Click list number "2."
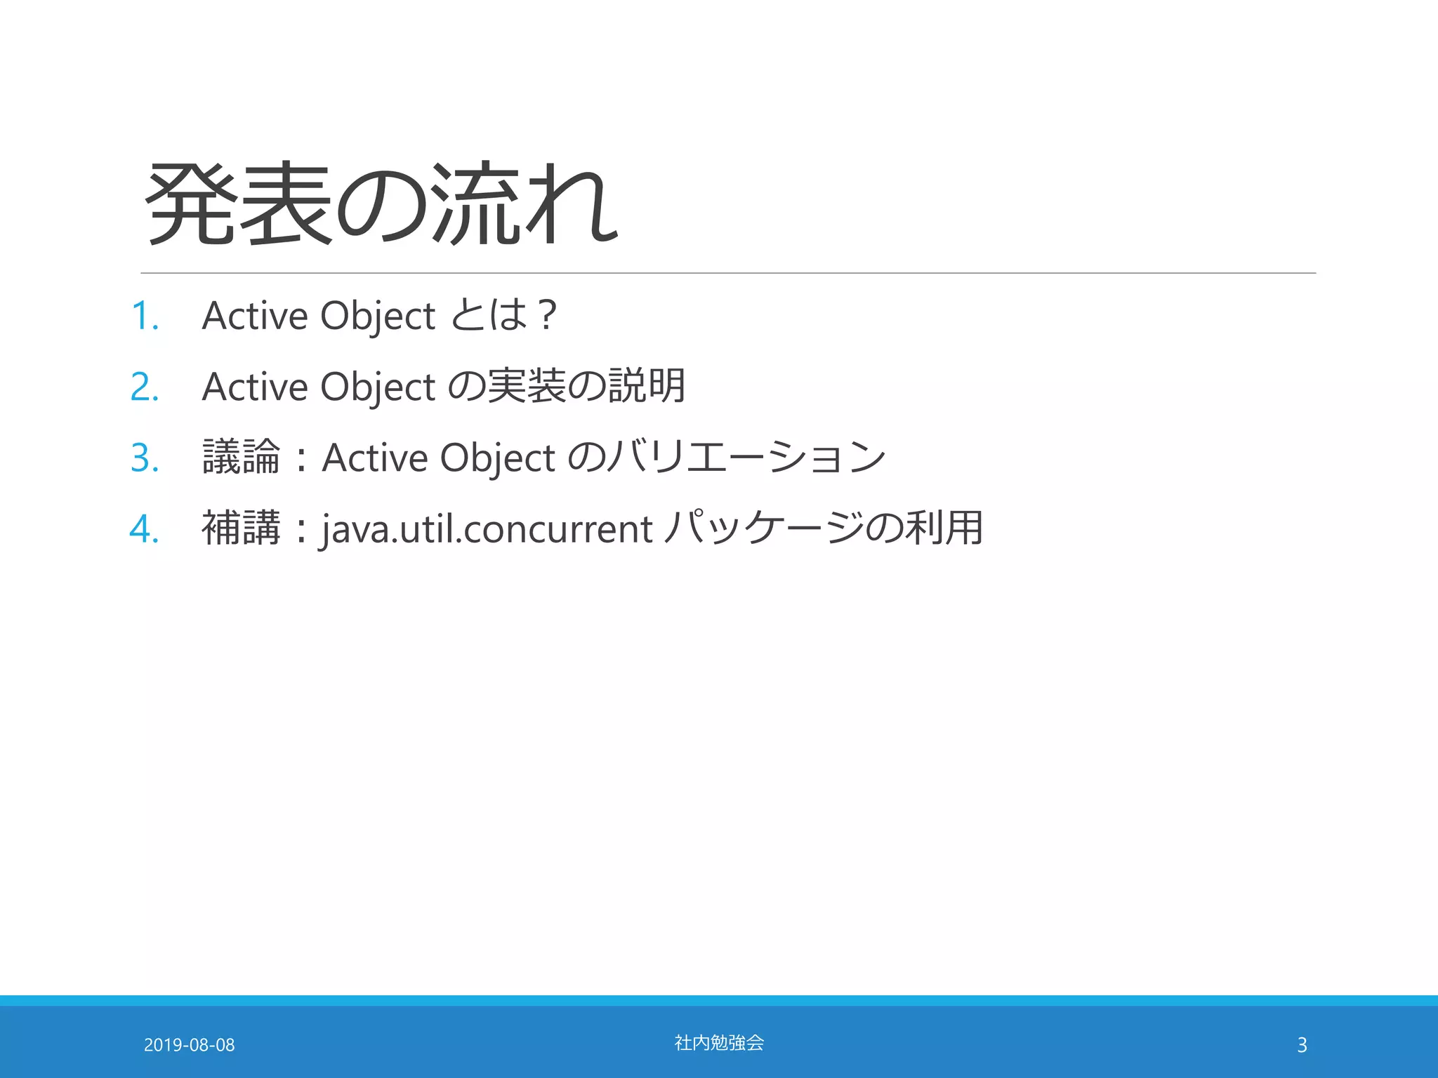 (x=145, y=387)
